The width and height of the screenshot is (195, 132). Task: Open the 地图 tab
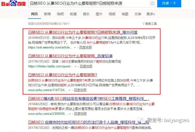tap(125, 14)
